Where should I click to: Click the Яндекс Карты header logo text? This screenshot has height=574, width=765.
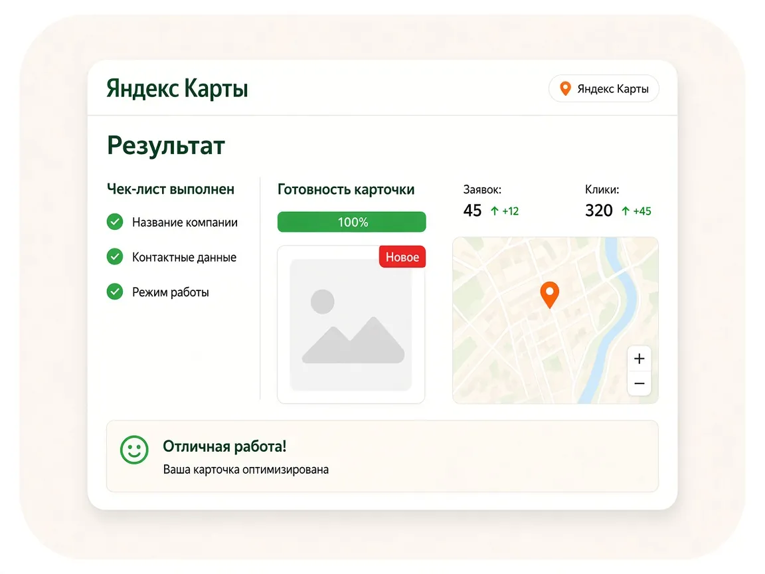coord(177,88)
